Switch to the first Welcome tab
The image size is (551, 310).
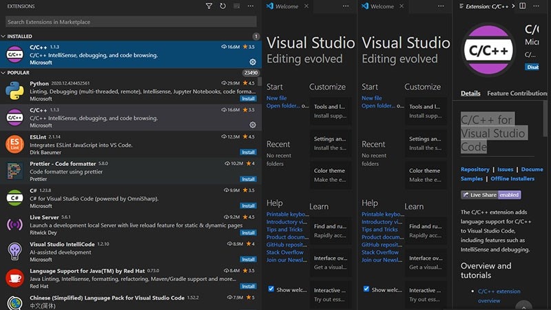click(x=287, y=6)
